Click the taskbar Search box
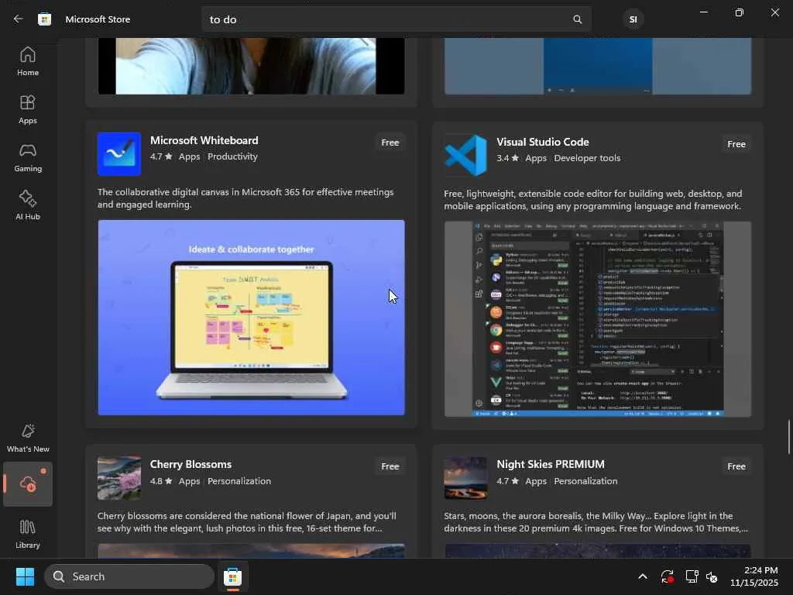The image size is (793, 595). tap(129, 576)
